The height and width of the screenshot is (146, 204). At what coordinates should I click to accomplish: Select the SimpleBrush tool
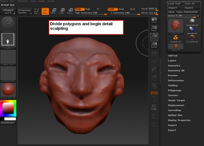tap(176, 39)
